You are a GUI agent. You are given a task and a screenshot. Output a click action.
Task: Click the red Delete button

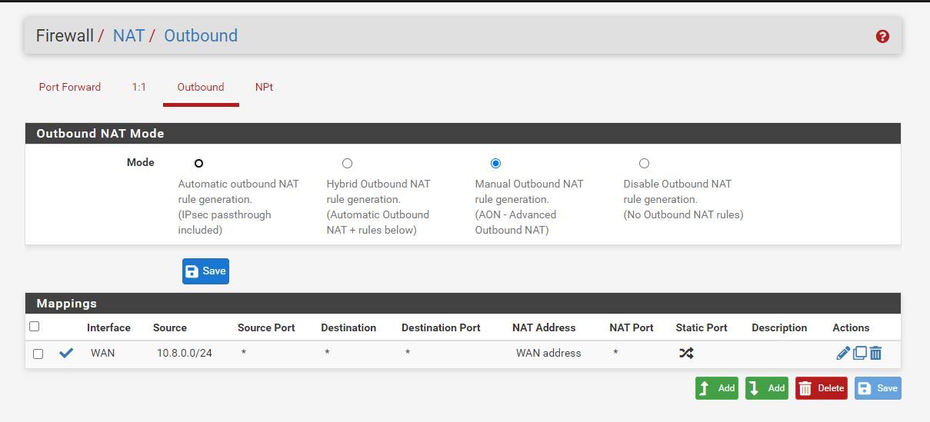tap(821, 388)
